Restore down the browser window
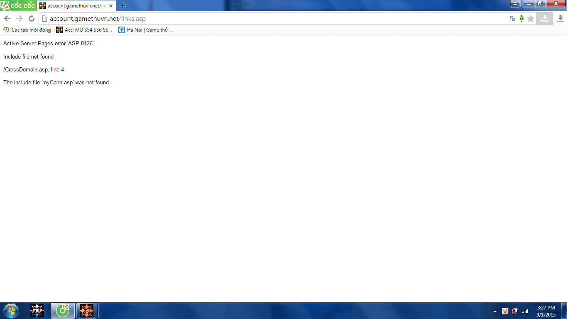The image size is (567, 319). [x=540, y=4]
